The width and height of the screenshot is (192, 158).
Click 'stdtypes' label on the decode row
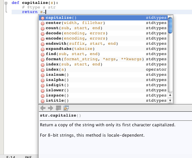pyautogui.click(x=156, y=33)
